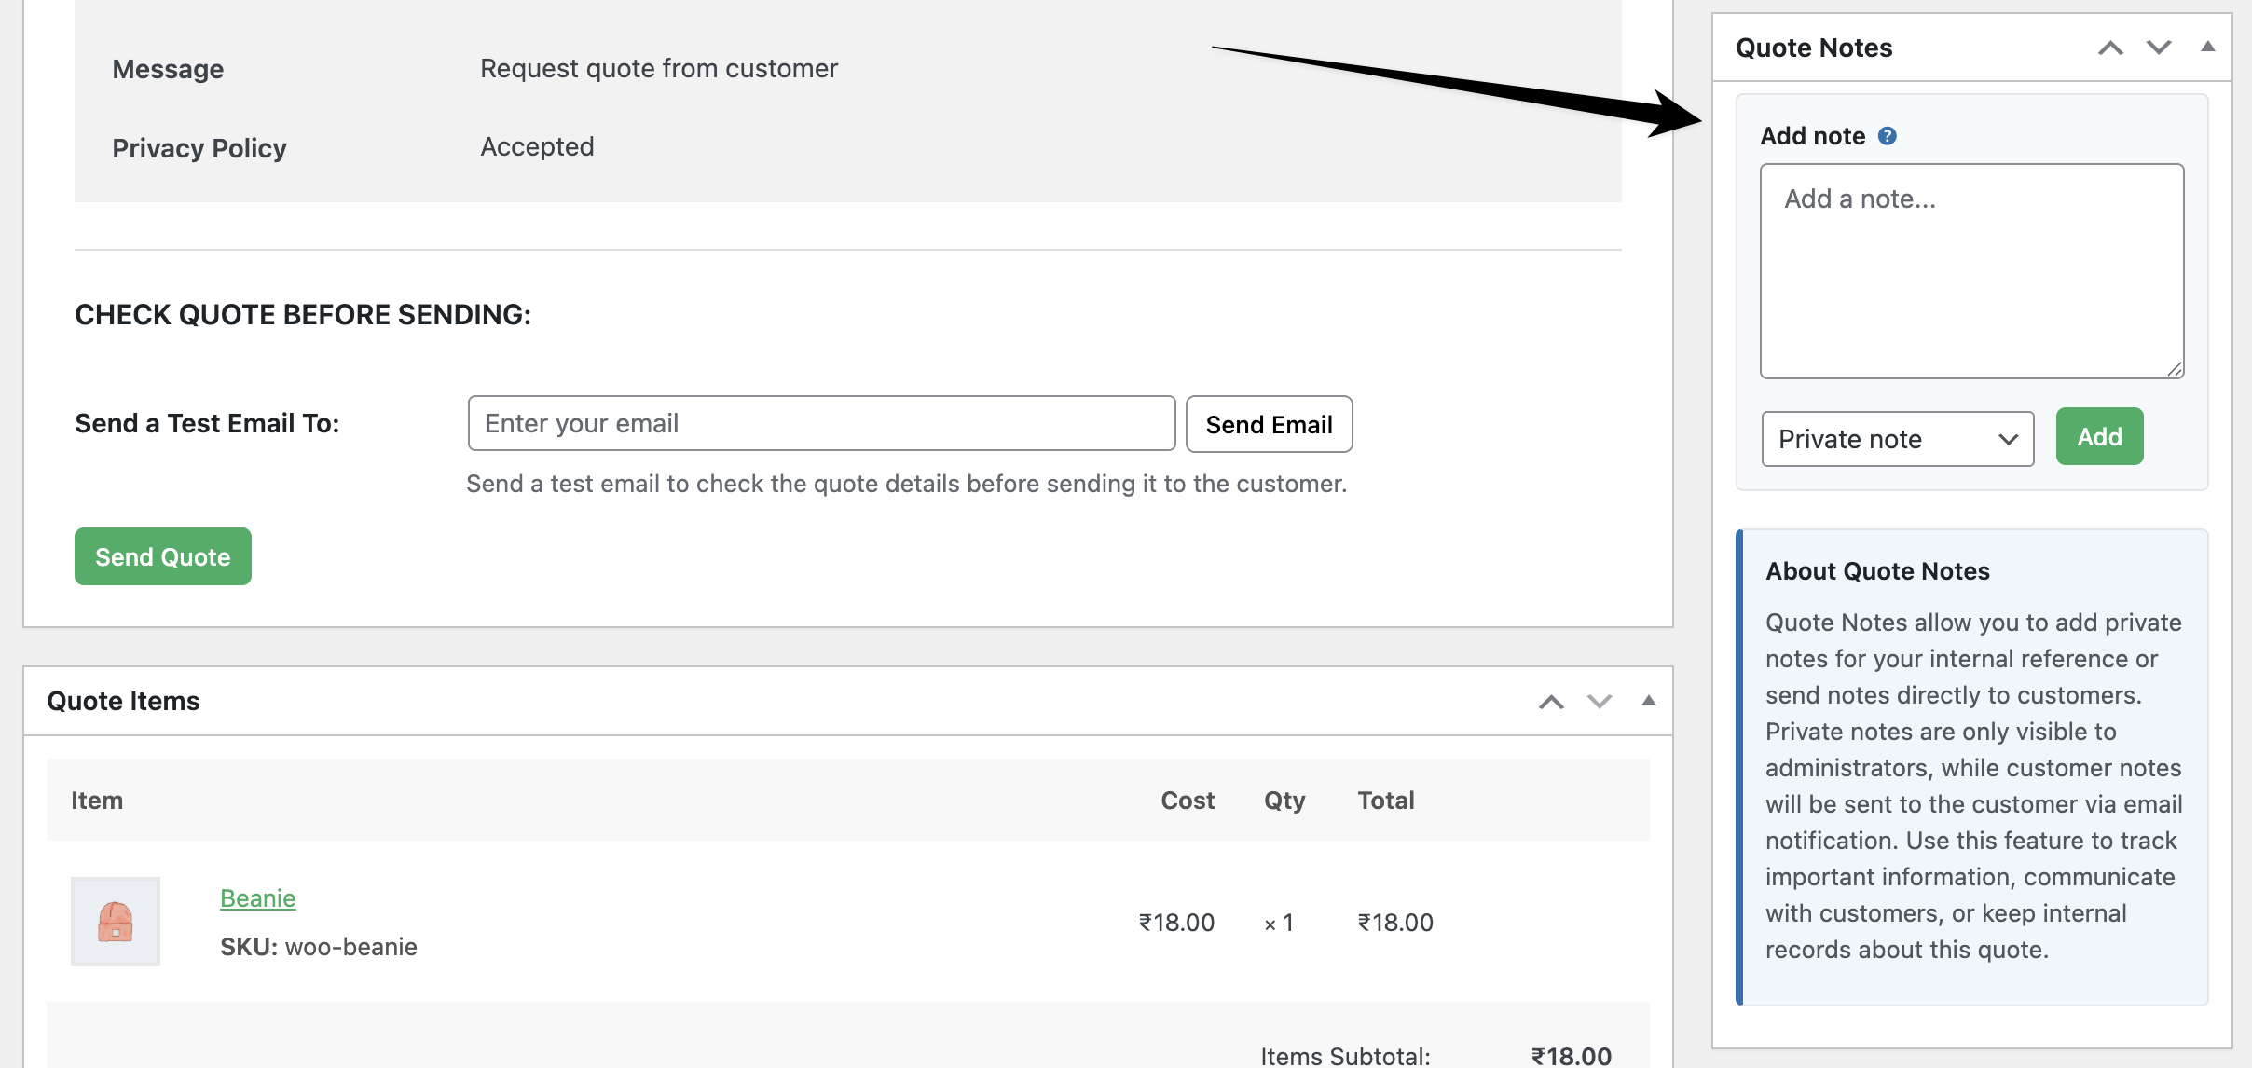Move Quote Notes panel up
Viewport: 2252px width, 1068px height.
tap(2110, 48)
